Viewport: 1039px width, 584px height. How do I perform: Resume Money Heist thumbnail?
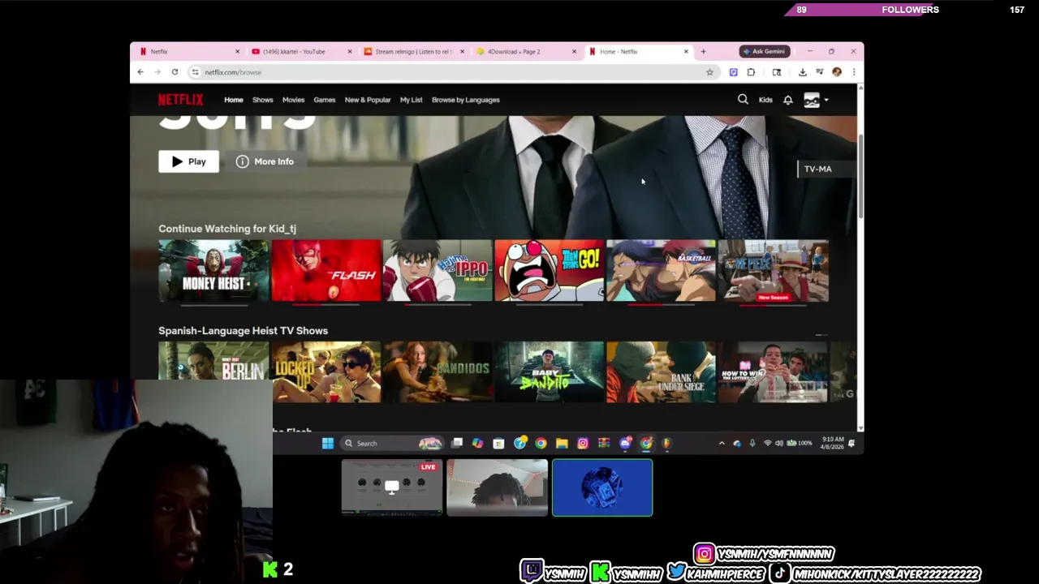pyautogui.click(x=213, y=270)
